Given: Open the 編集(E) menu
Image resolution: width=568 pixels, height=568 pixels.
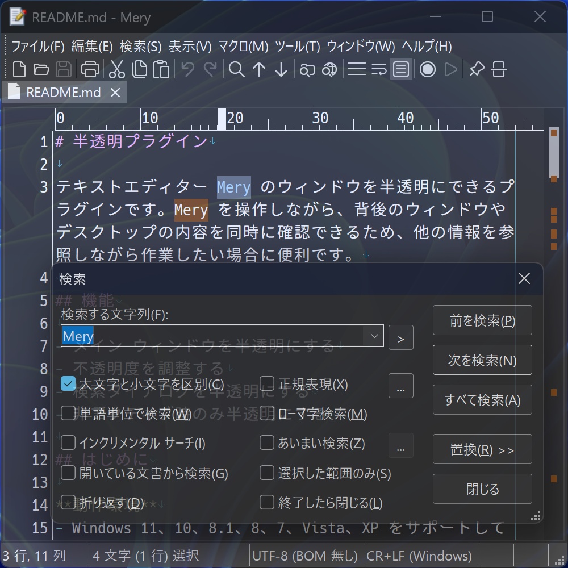Looking at the screenshot, I should 92,47.
